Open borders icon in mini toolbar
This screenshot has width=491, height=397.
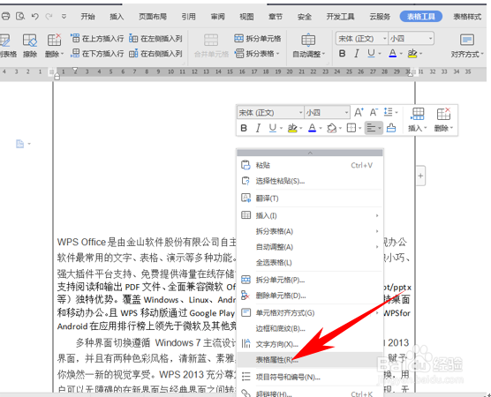coord(351,128)
